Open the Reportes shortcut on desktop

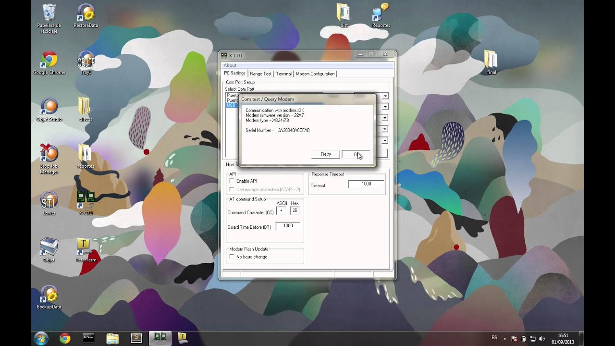tap(381, 16)
